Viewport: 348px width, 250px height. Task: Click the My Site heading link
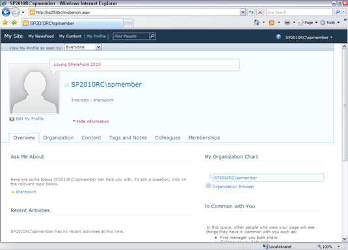coord(14,36)
